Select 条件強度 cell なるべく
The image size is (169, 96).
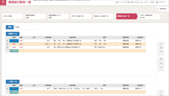click(x=48, y=44)
